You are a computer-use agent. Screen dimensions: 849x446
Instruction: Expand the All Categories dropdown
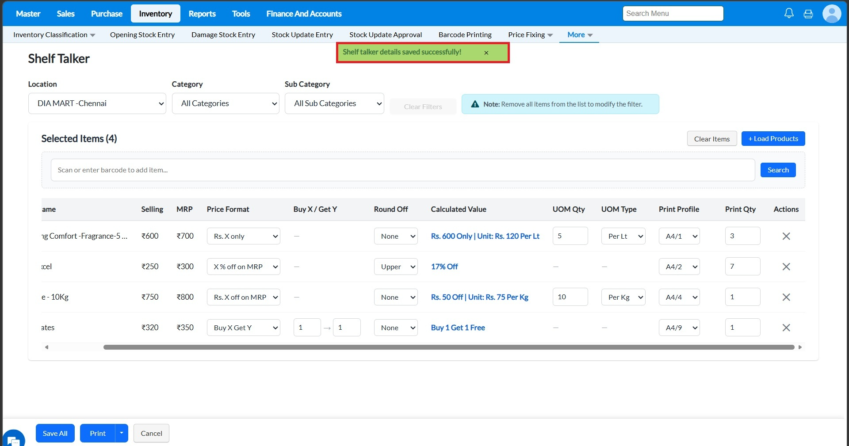(x=226, y=103)
